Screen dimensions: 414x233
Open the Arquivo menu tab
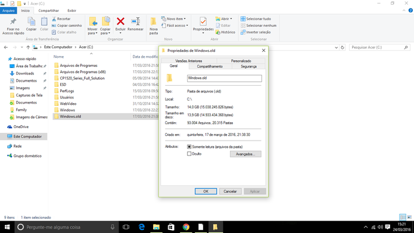coord(8,11)
